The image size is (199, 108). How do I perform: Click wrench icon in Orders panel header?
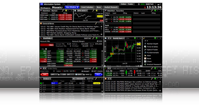(96, 79)
